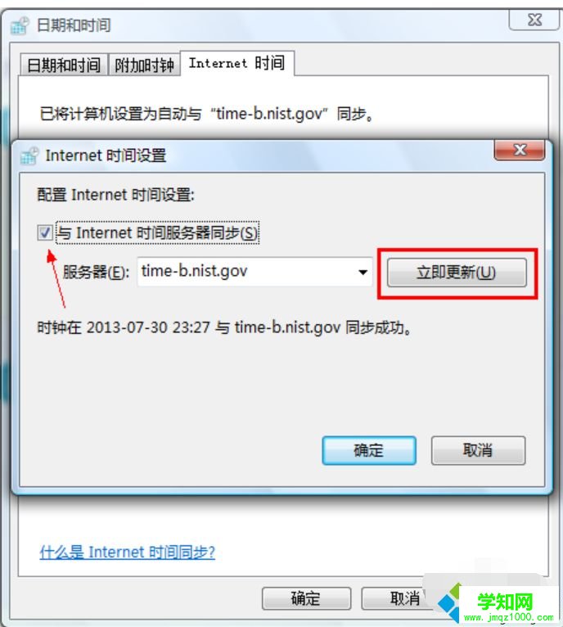Close the 日期和时间 window
This screenshot has width=563, height=627.
point(534,19)
